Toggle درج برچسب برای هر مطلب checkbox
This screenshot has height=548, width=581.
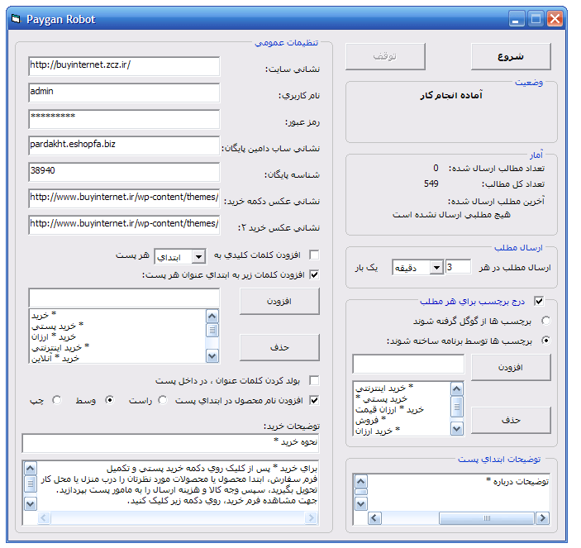click(539, 301)
